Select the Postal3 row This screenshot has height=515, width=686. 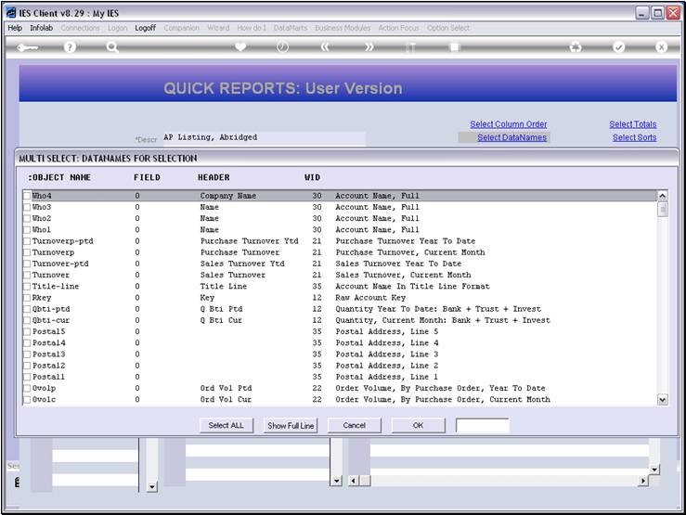click(340, 354)
